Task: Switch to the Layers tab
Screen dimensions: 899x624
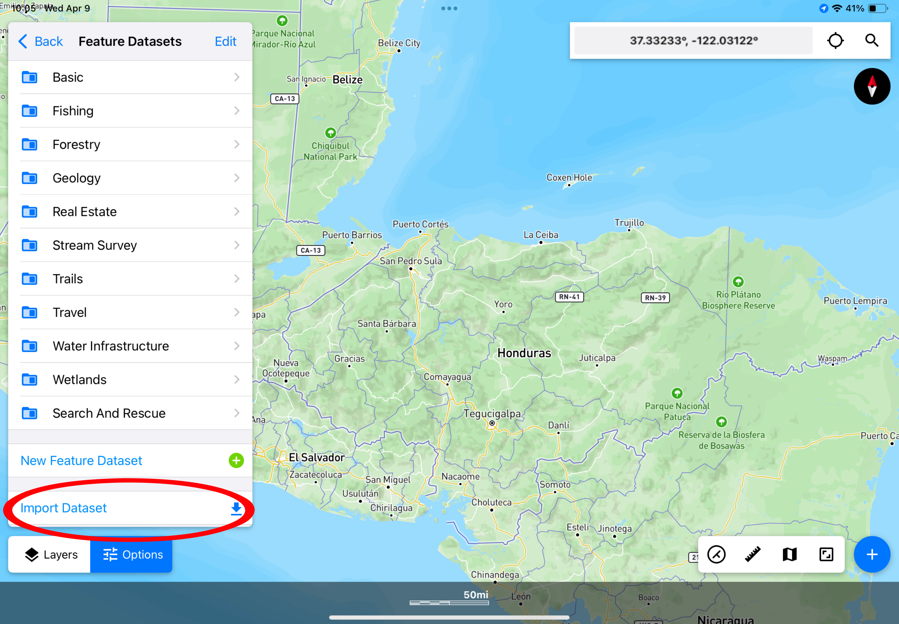Action: [50, 555]
